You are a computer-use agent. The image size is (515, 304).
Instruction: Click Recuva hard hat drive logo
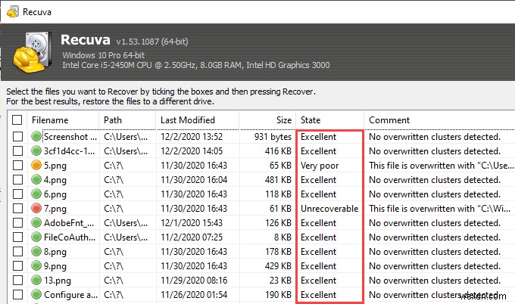[32, 52]
